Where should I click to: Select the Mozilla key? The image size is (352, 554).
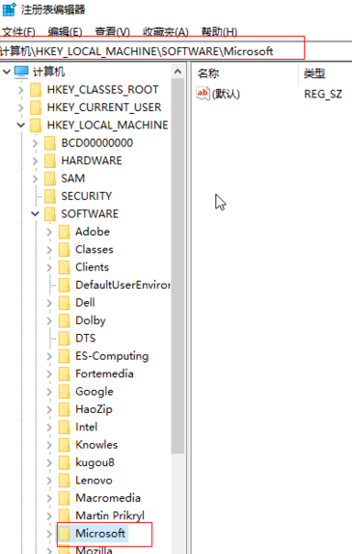[94, 550]
